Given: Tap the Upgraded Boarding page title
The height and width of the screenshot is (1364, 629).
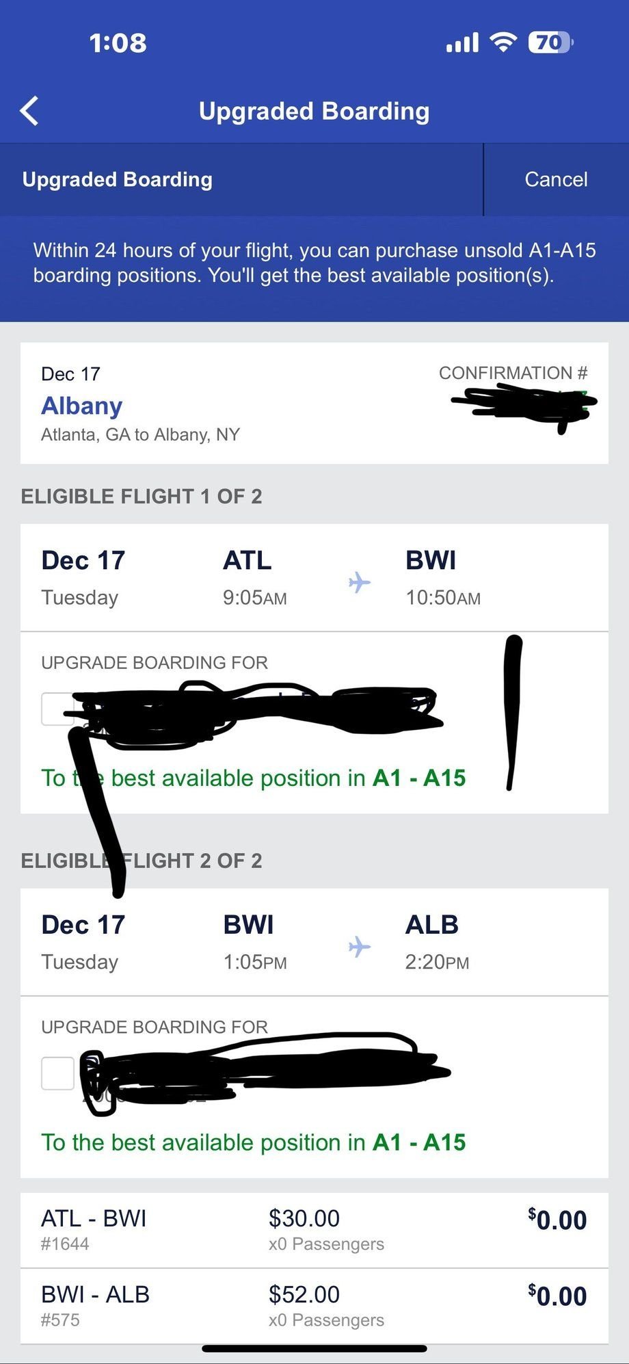Looking at the screenshot, I should tap(314, 111).
